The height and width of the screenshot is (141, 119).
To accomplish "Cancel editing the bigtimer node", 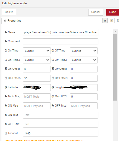I will pos(96,12).
